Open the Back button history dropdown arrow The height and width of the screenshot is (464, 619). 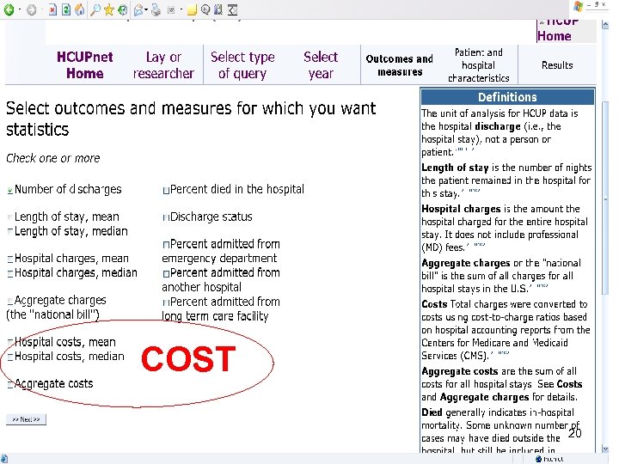[20, 9]
